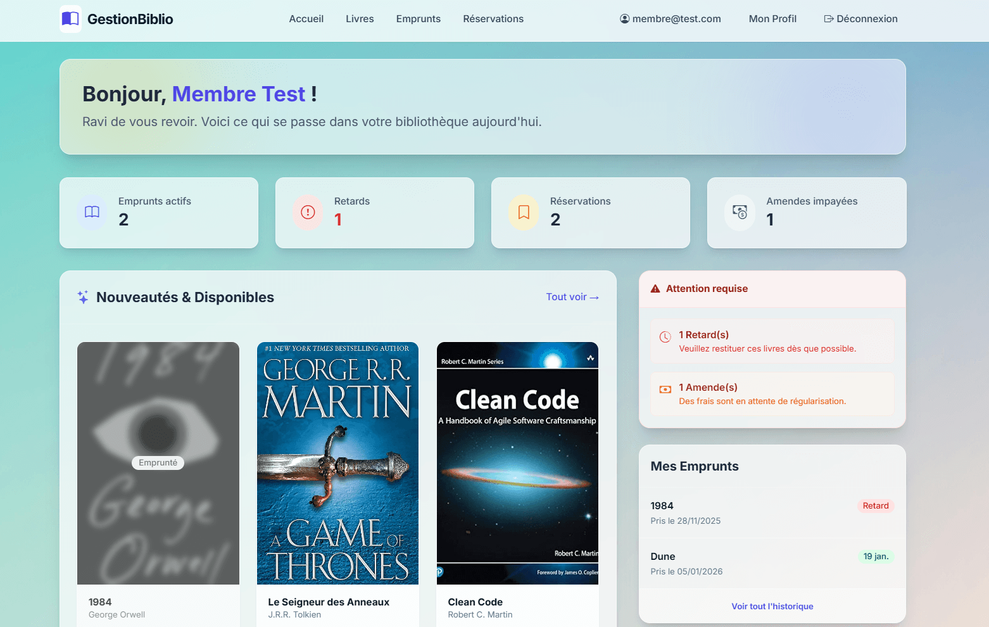This screenshot has height=627, width=989.
Task: Click the warning triangle beside Attention requise
Action: (x=655, y=289)
